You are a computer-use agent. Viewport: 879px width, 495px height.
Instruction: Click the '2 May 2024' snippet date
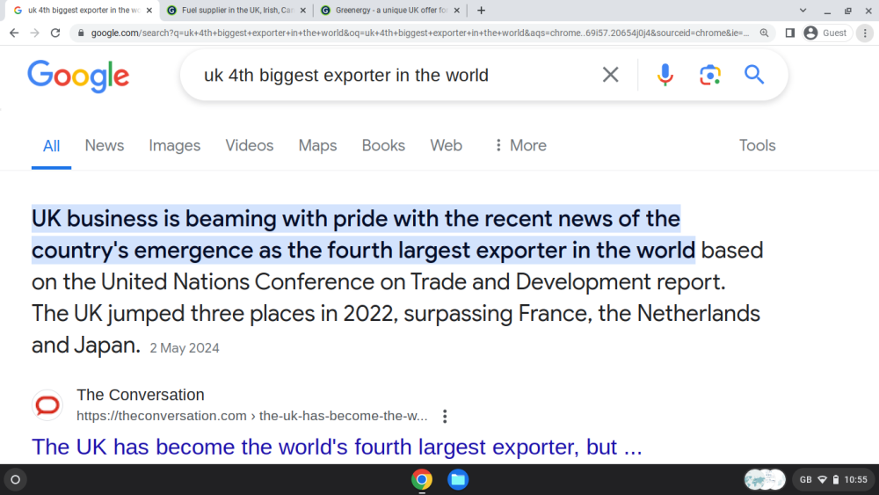185,348
